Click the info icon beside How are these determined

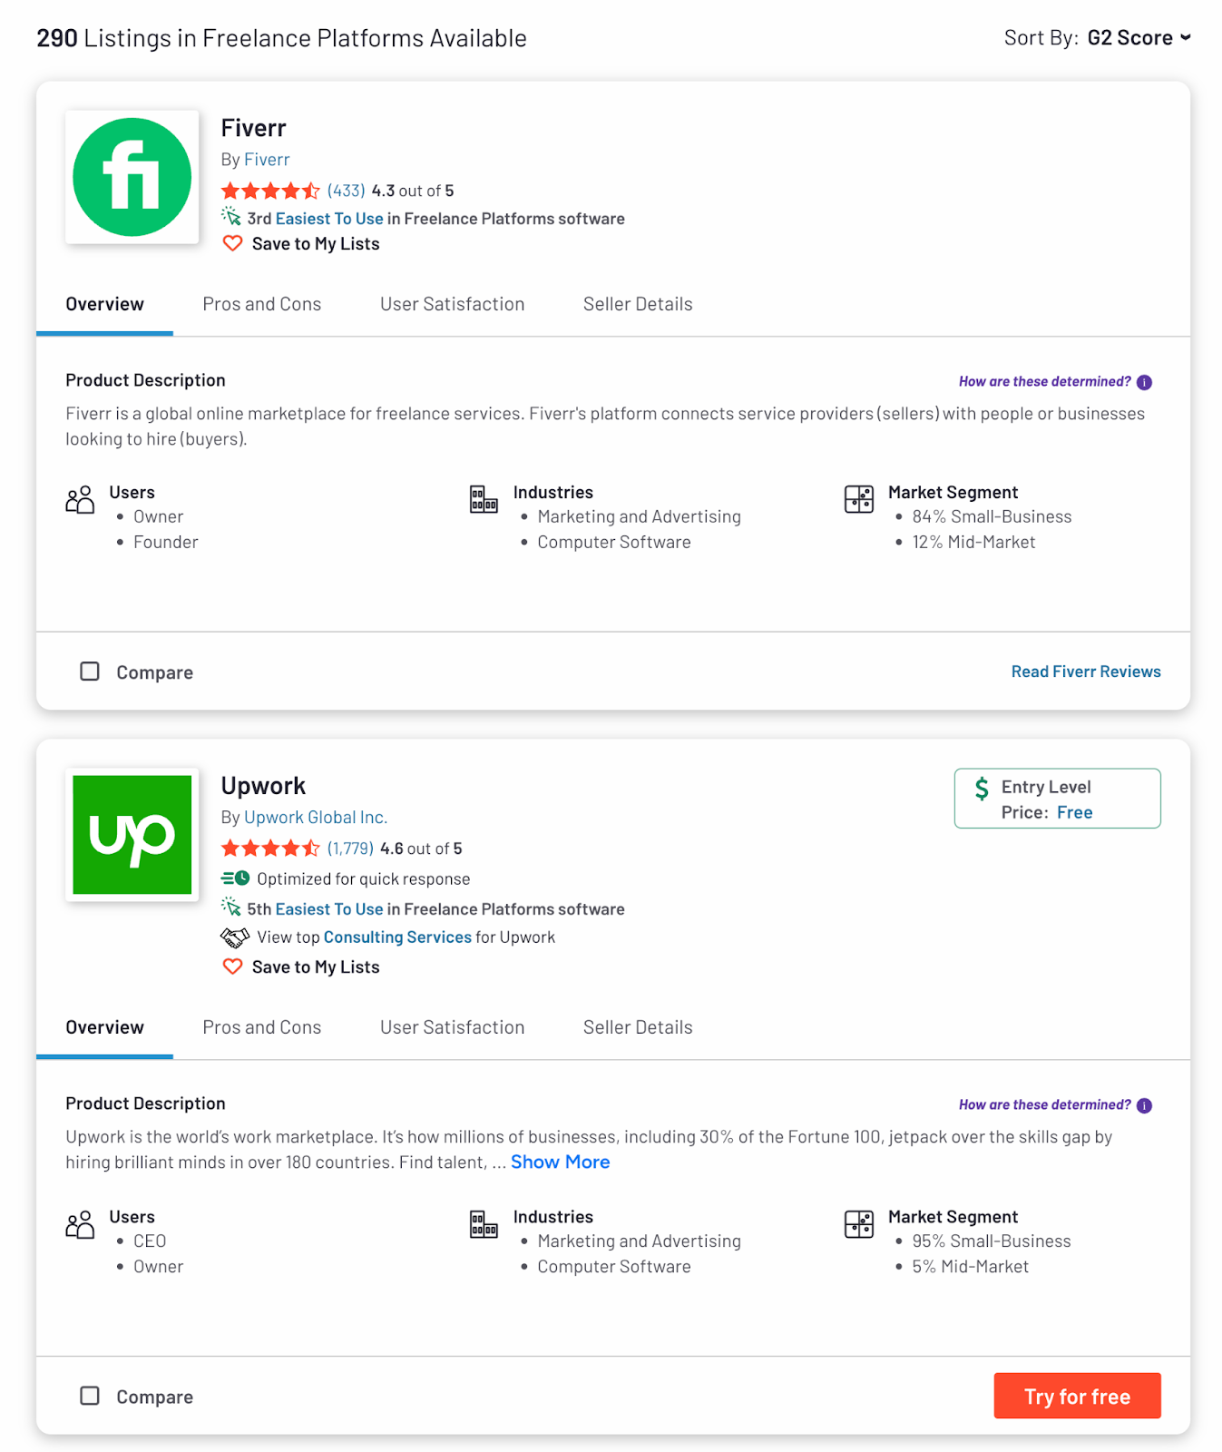click(1143, 382)
